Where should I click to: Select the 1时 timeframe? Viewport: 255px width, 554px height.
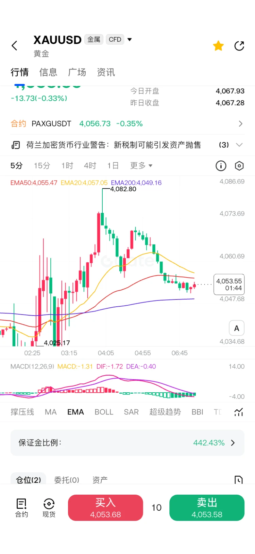click(x=67, y=166)
